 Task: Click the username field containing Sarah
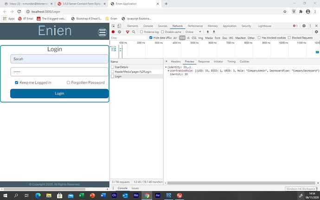point(59,59)
